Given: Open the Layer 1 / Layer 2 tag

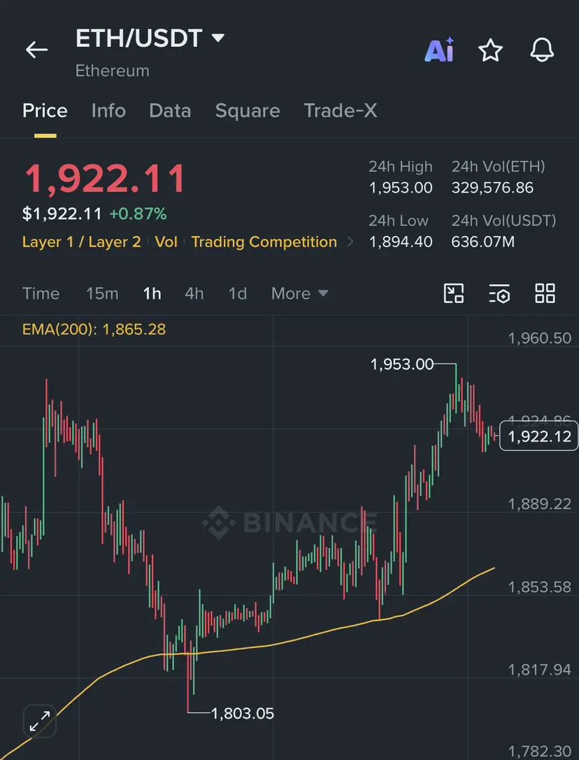Looking at the screenshot, I should pos(81,241).
